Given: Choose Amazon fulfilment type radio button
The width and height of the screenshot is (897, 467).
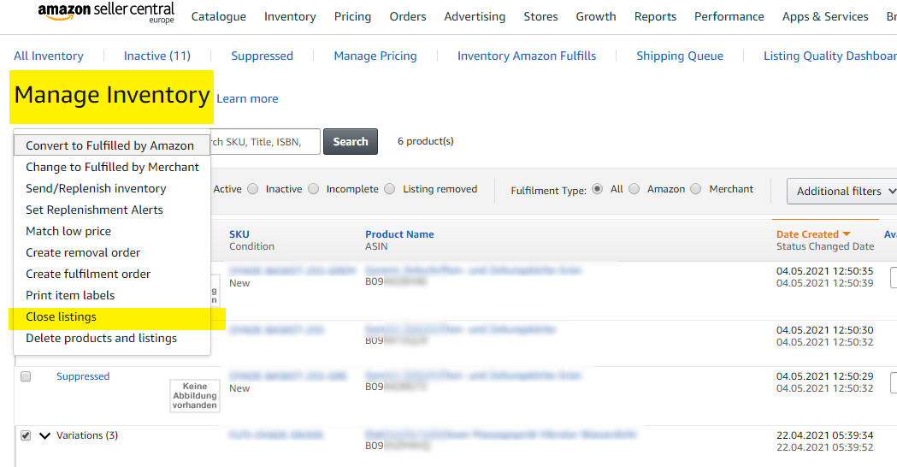Looking at the screenshot, I should pos(634,189).
